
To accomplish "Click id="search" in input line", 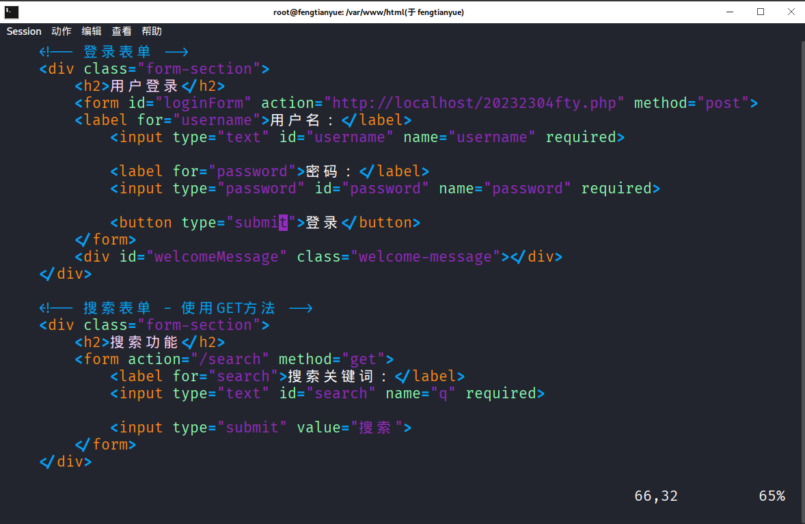I will pos(327,394).
